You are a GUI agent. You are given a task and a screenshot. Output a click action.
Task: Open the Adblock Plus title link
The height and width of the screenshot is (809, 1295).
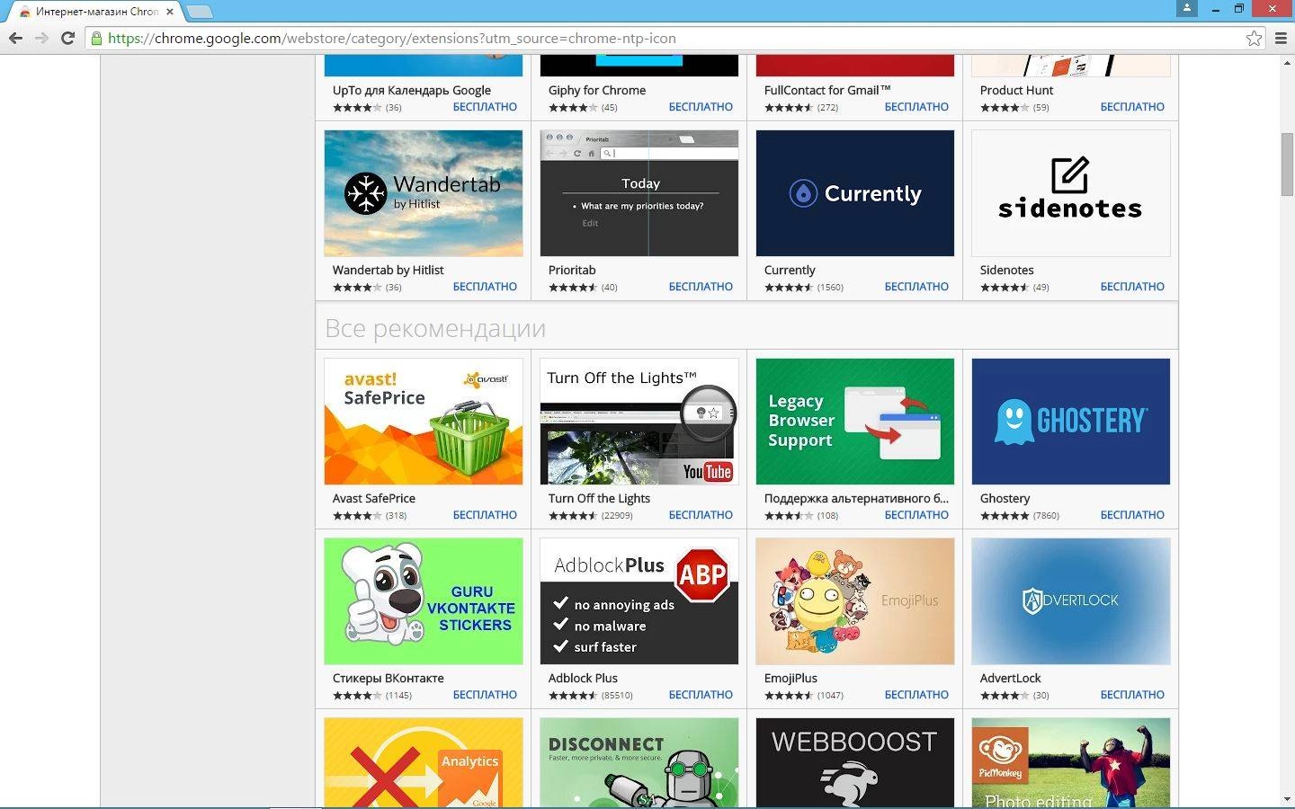click(x=583, y=679)
